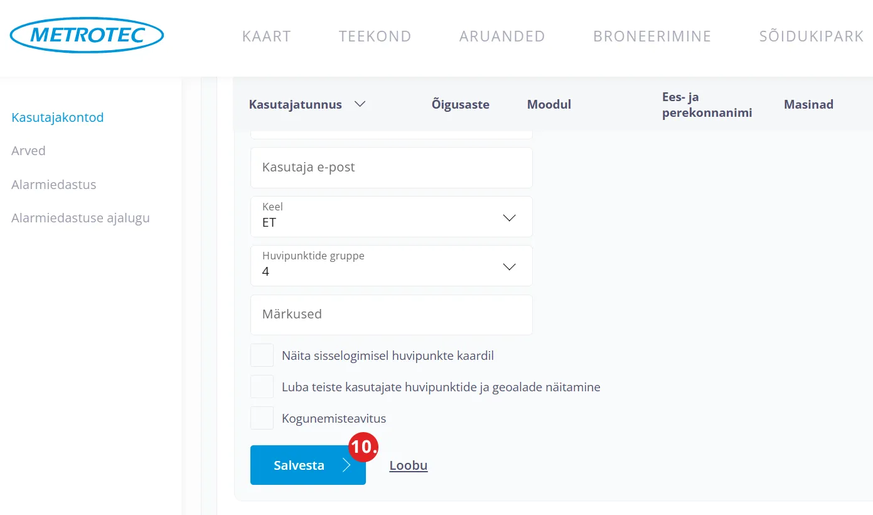Switch to the BRONEERIMINE section

click(652, 36)
